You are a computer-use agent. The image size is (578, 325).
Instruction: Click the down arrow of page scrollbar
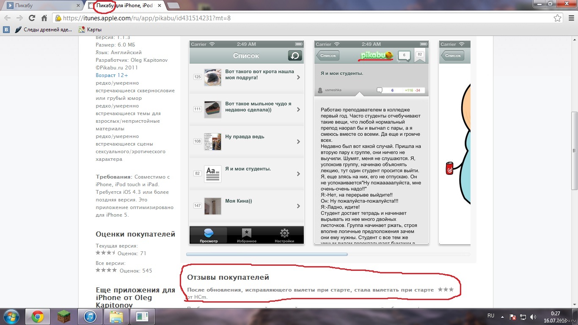(x=574, y=305)
